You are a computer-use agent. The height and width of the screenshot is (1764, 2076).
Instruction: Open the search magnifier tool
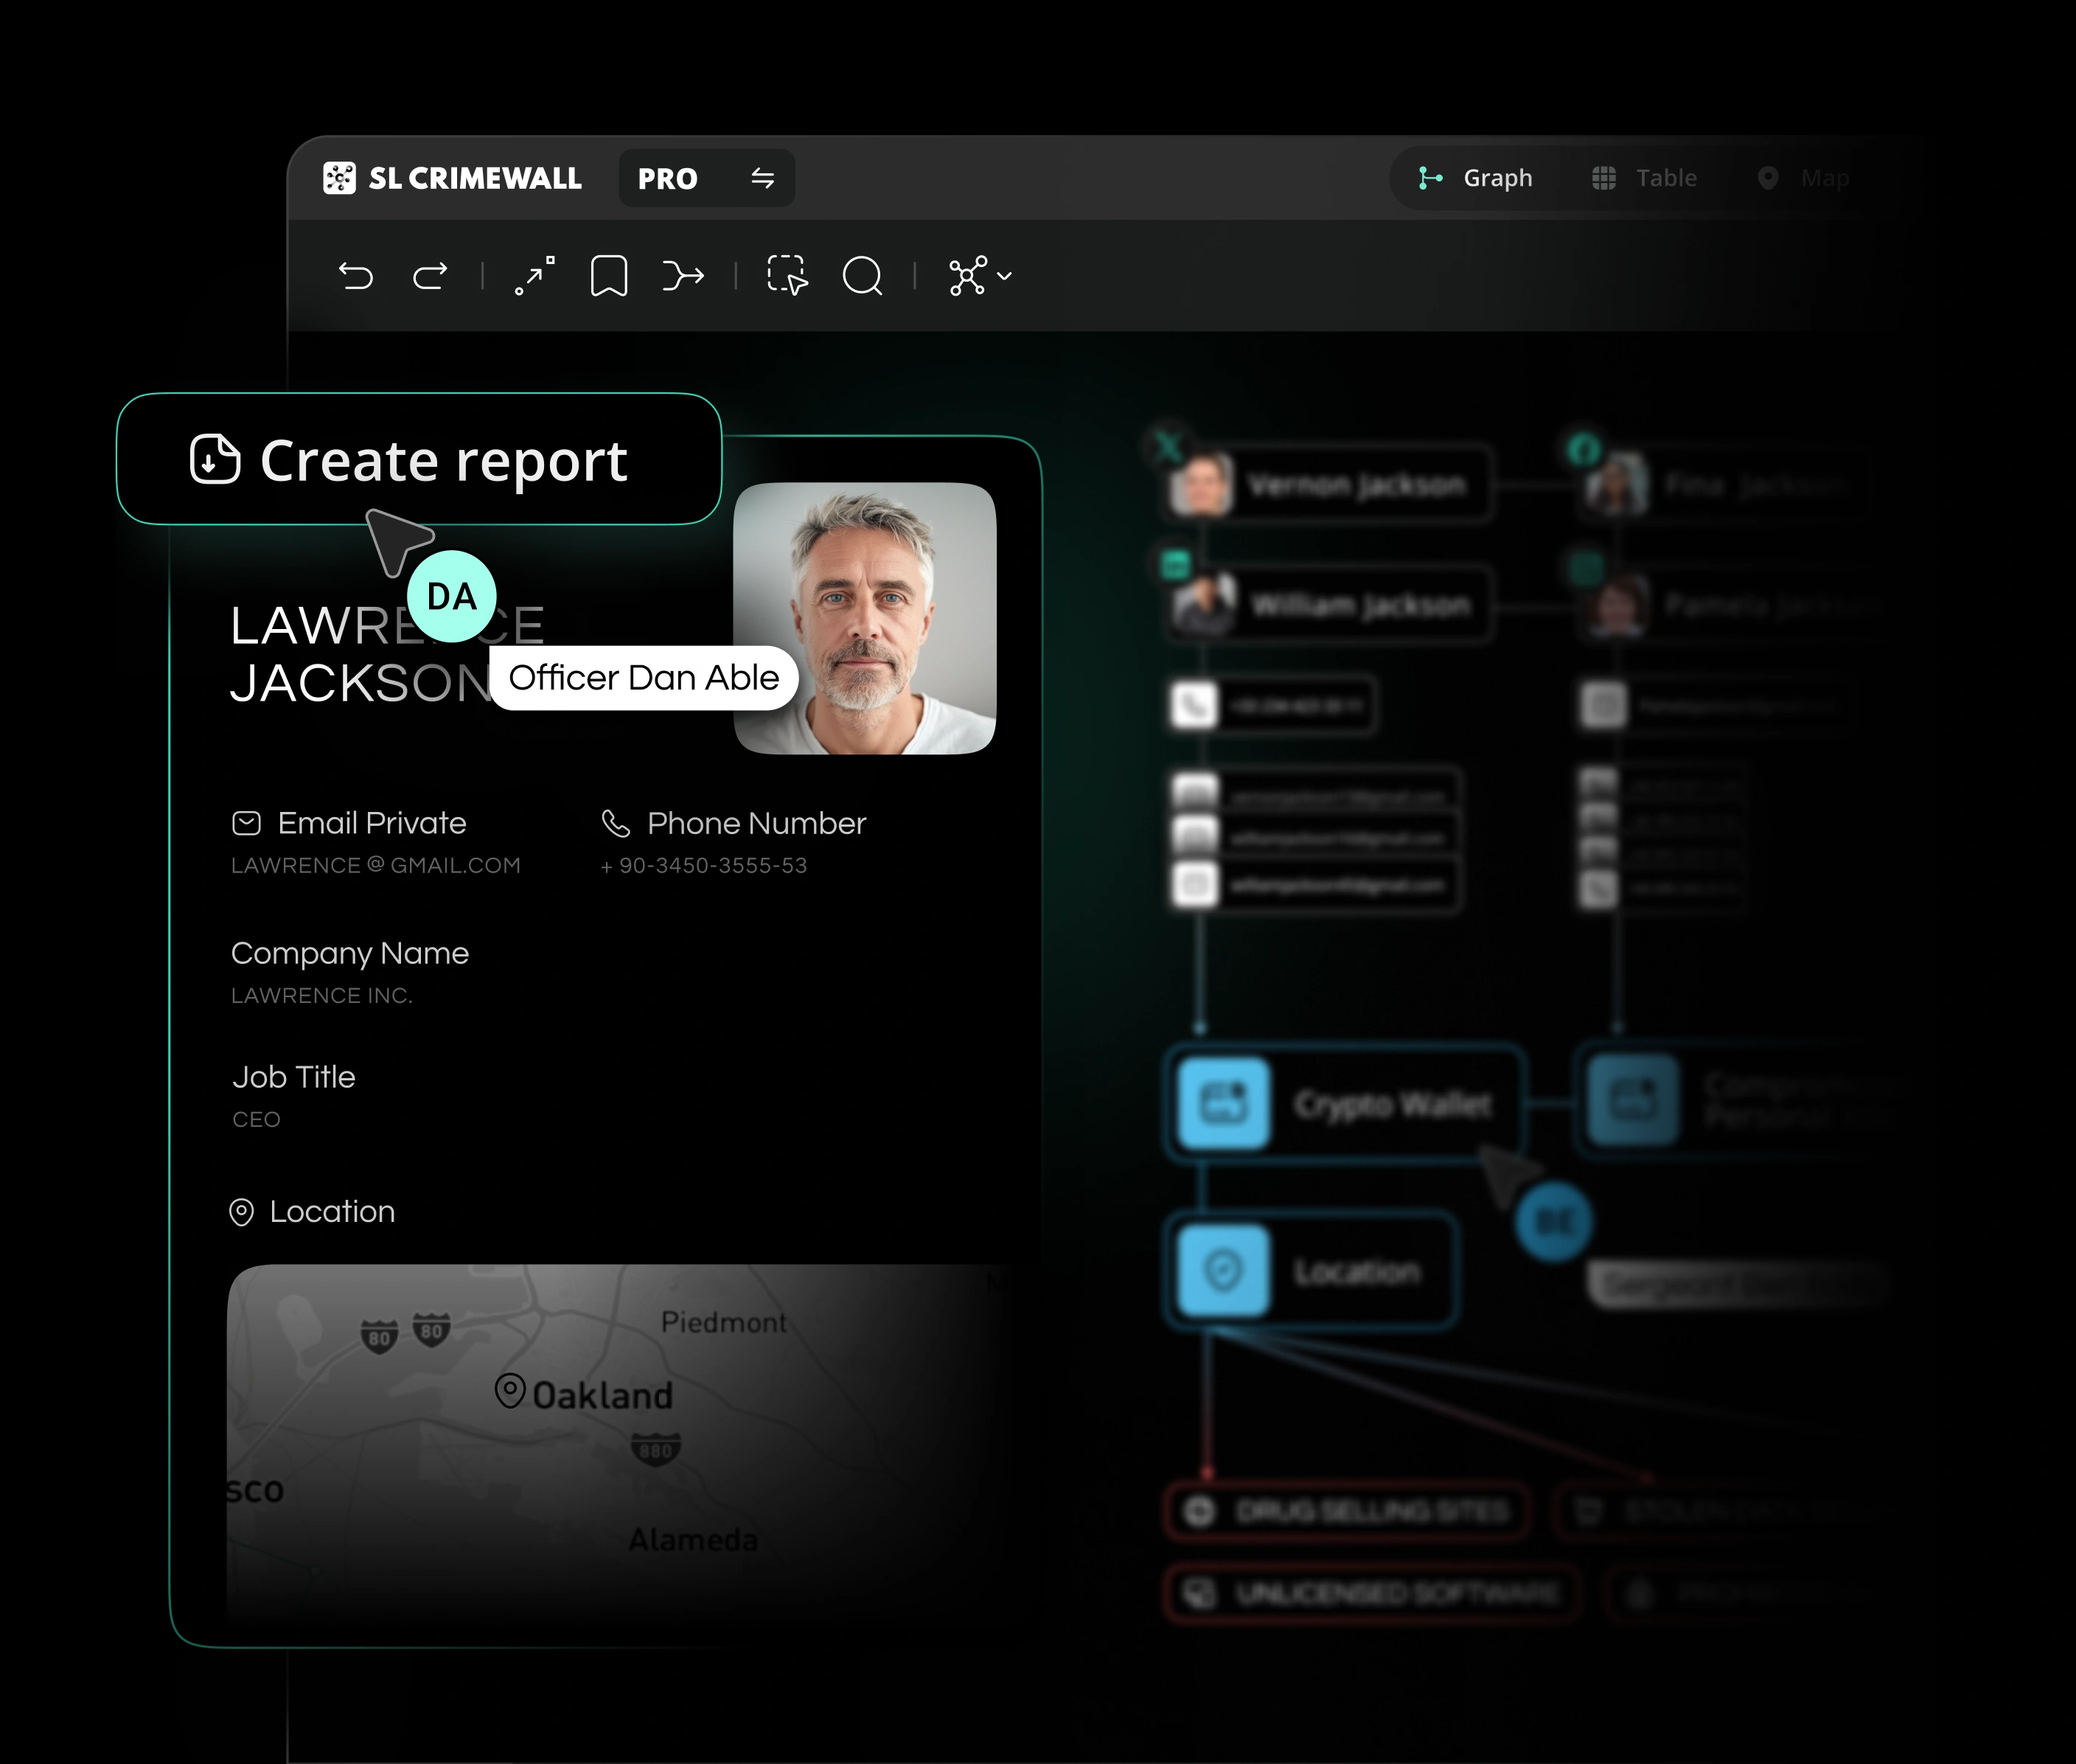(863, 276)
